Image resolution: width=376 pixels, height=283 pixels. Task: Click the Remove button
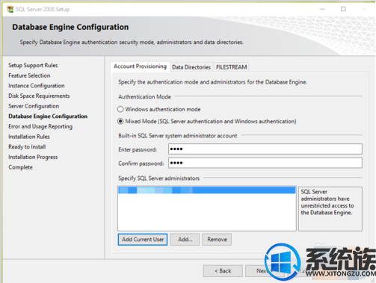click(x=217, y=240)
